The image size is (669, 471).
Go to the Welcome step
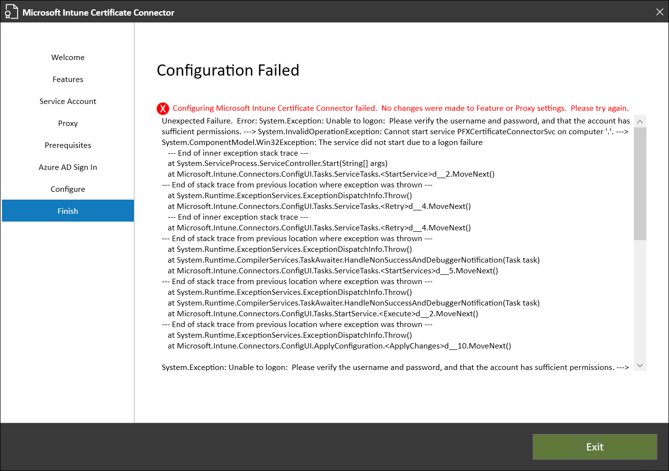68,57
